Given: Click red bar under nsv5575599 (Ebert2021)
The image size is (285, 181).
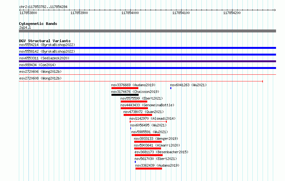Looking at the screenshot, I should tap(134, 102).
